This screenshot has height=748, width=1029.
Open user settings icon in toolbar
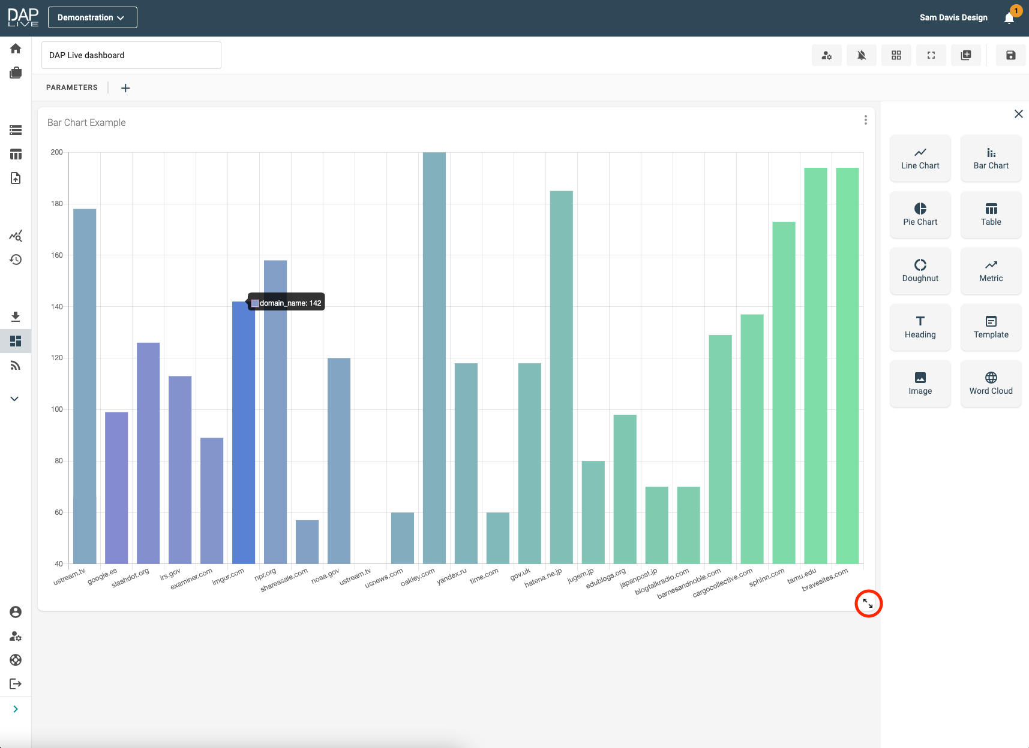point(826,55)
